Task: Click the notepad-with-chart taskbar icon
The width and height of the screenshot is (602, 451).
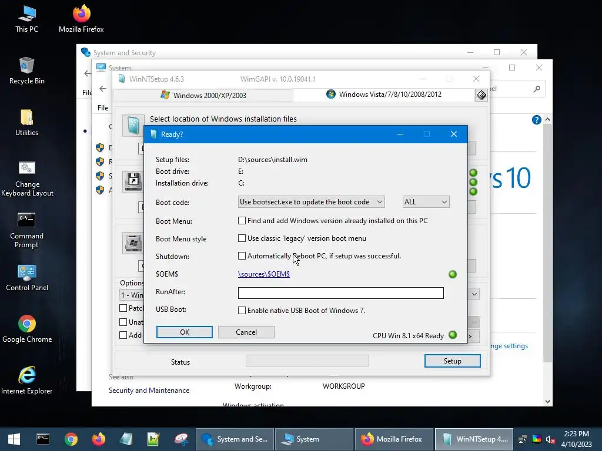Action: tap(153, 439)
